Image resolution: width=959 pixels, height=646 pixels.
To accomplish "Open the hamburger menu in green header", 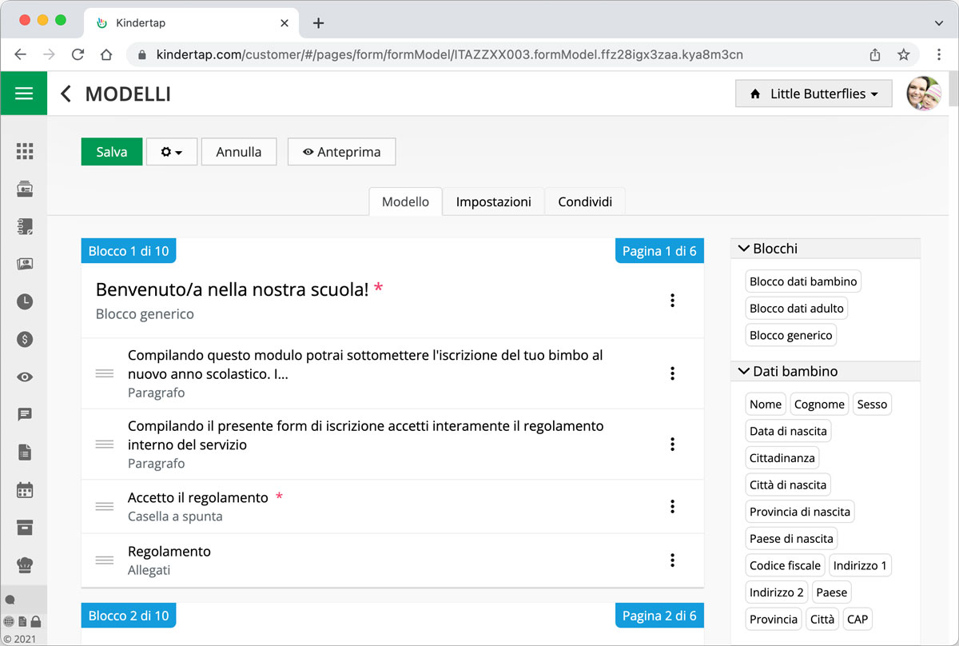I will coord(24,94).
